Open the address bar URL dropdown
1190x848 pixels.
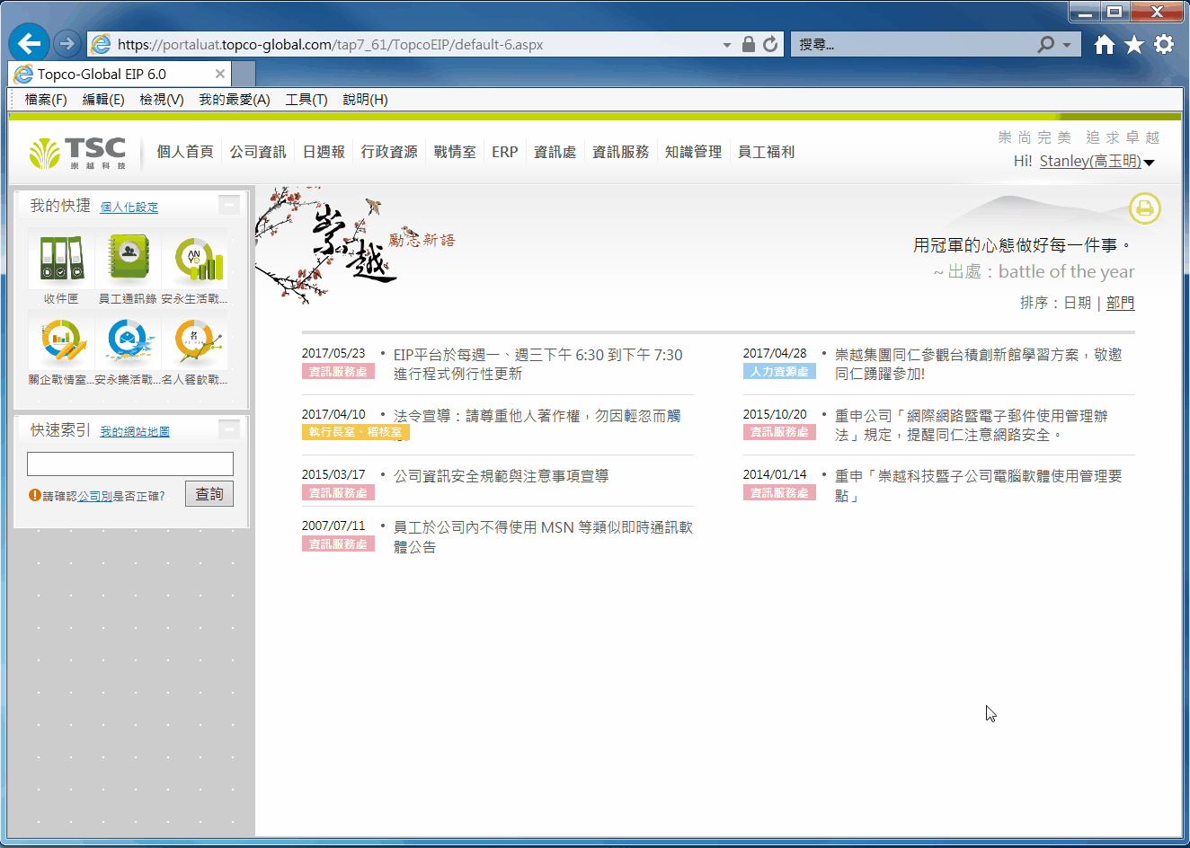pos(726,44)
